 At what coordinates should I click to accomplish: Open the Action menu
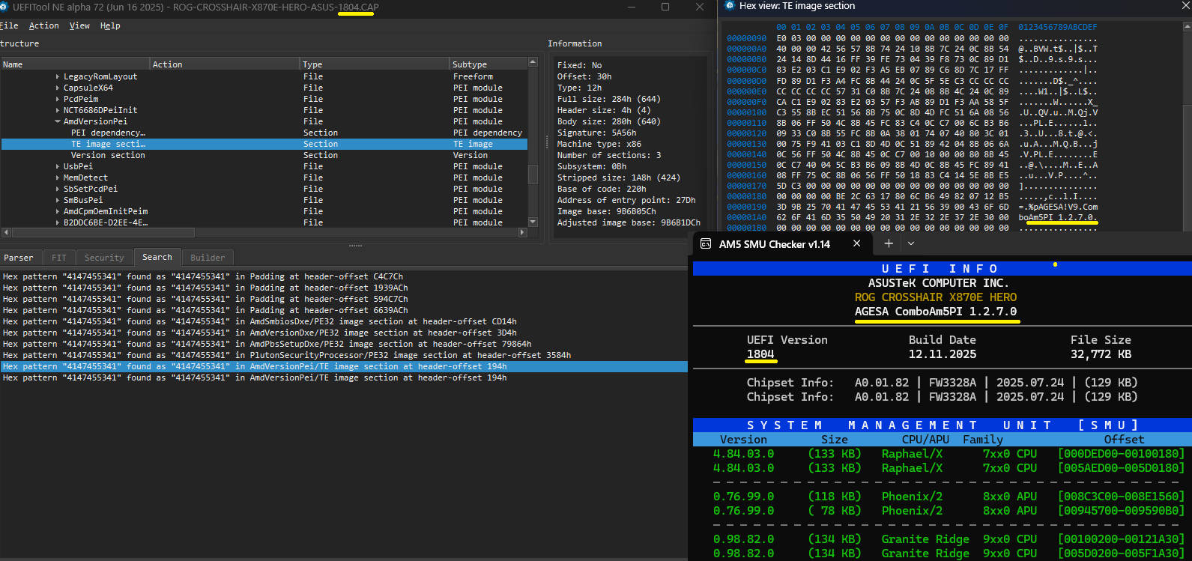pyautogui.click(x=43, y=25)
